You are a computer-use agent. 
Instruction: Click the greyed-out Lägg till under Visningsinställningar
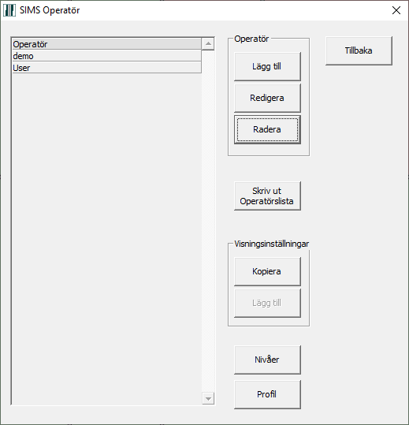267,303
